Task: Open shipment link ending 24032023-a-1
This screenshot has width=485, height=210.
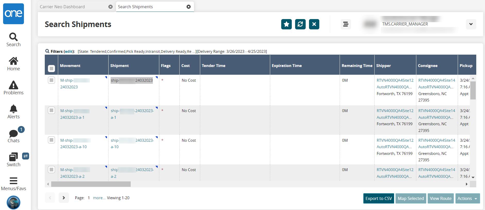Action: 132,114
